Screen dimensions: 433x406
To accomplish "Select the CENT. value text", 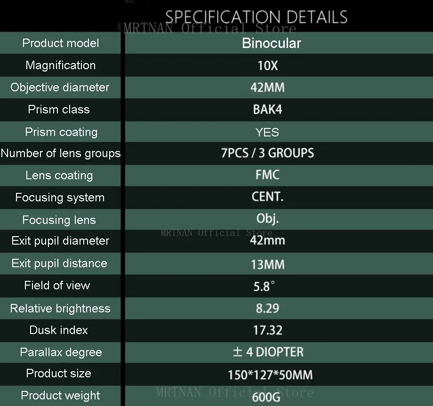I will coord(267,197).
